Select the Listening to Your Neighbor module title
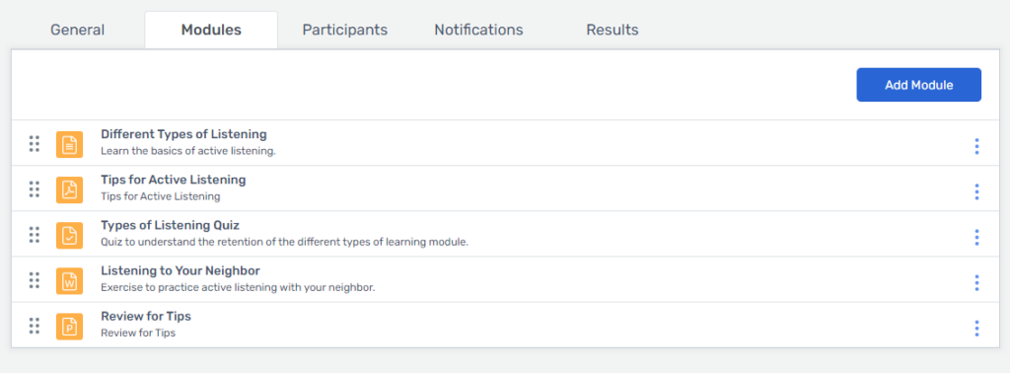The width and height of the screenshot is (1010, 373). 180,270
